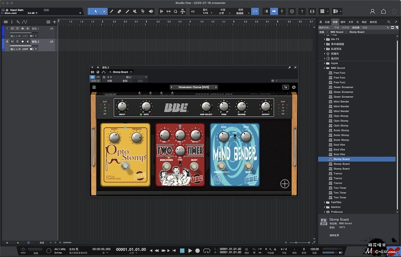Collapse the BBE Sound folder
The height and width of the screenshot is (257, 401).
tap(324, 68)
